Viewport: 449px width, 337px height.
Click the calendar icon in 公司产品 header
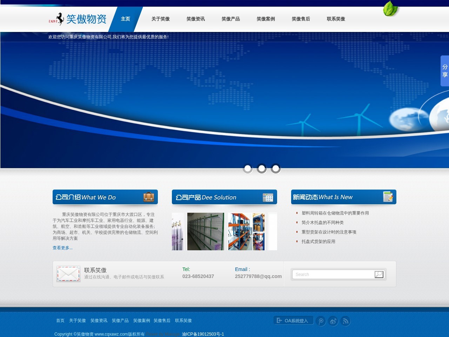(x=268, y=198)
